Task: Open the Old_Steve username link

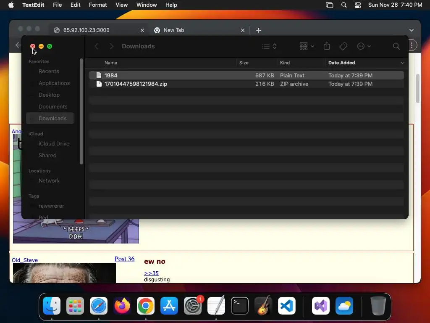Action: pos(25,260)
